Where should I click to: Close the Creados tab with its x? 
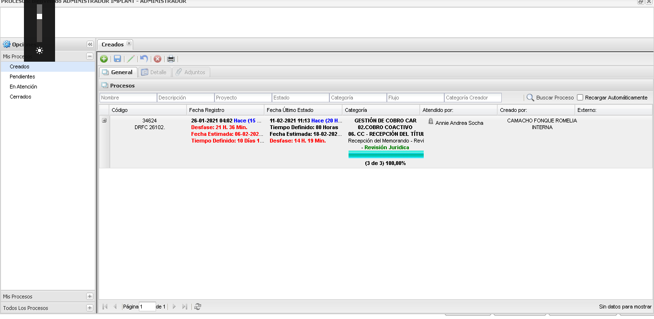click(x=129, y=44)
